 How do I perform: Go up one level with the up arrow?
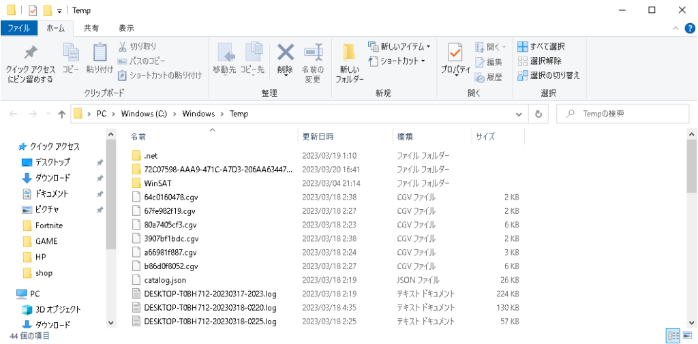coord(62,114)
